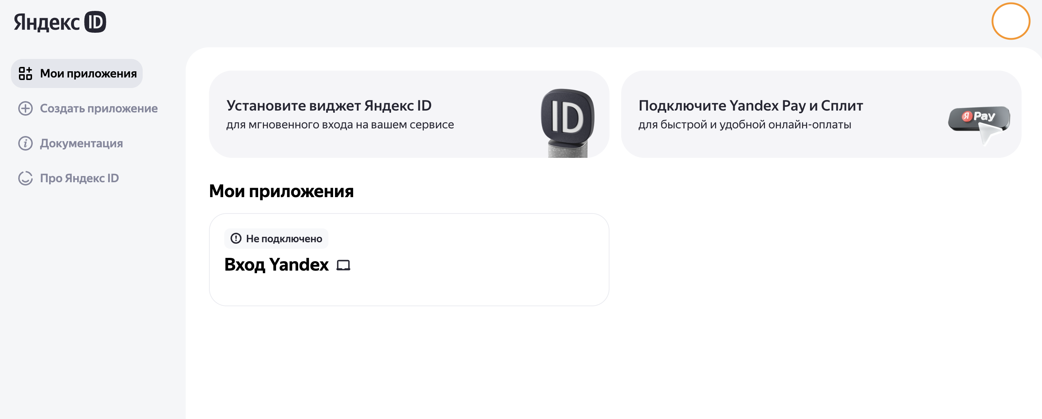Click the info icon next to Документация

25,143
